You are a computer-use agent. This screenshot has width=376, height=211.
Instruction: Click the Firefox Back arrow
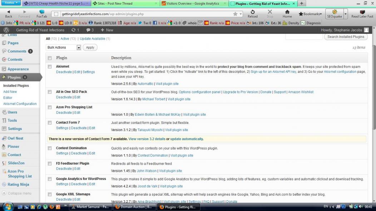click(x=8, y=14)
